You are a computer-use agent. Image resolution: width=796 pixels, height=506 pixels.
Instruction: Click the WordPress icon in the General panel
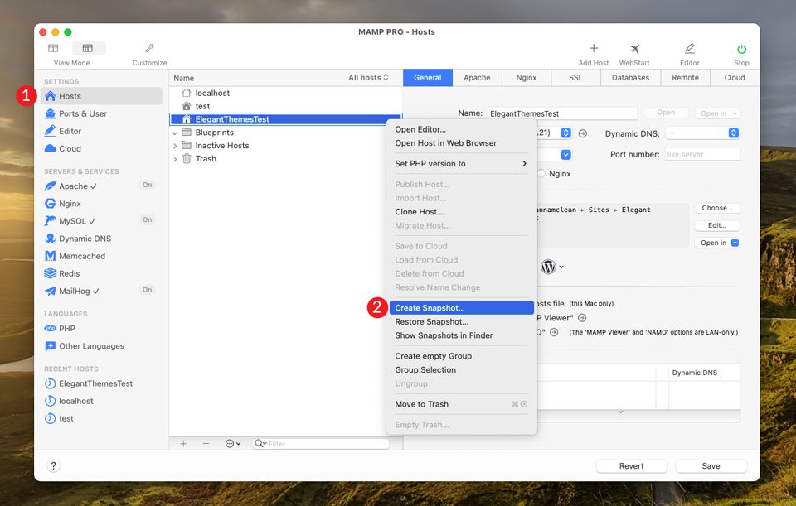[549, 267]
